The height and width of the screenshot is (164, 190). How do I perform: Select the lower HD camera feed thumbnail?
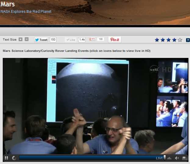172,112
